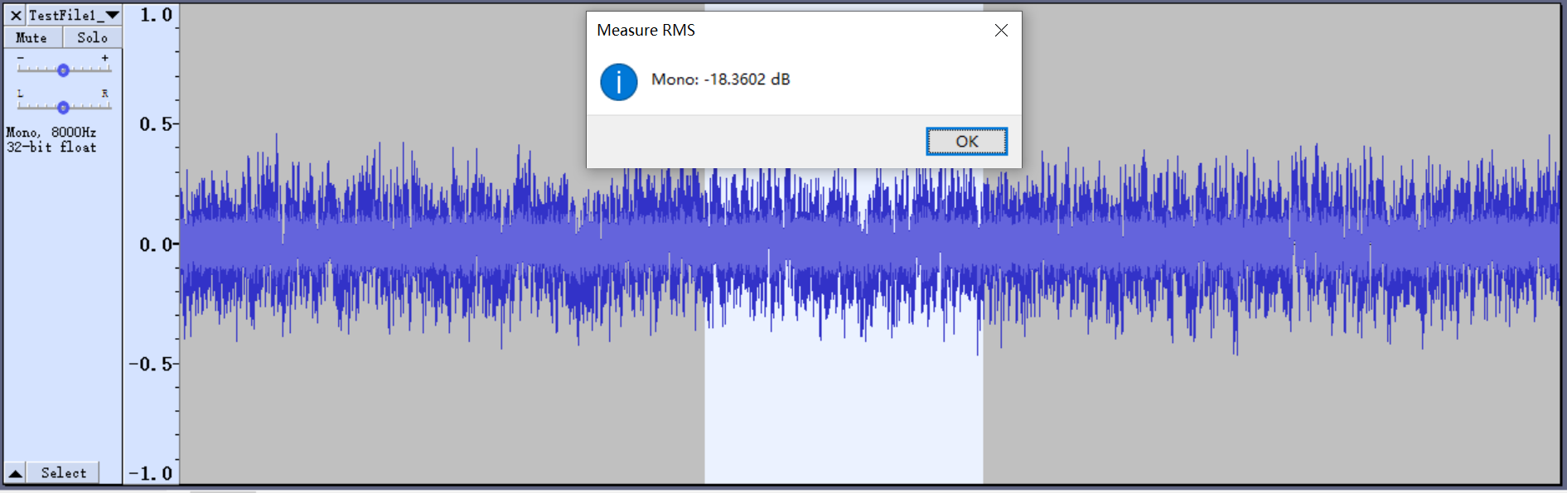1567x493 pixels.
Task: Click the Mono, 8000Hz track info text
Action: pos(51,133)
